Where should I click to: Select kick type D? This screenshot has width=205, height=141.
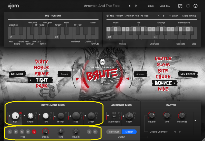click(28, 132)
